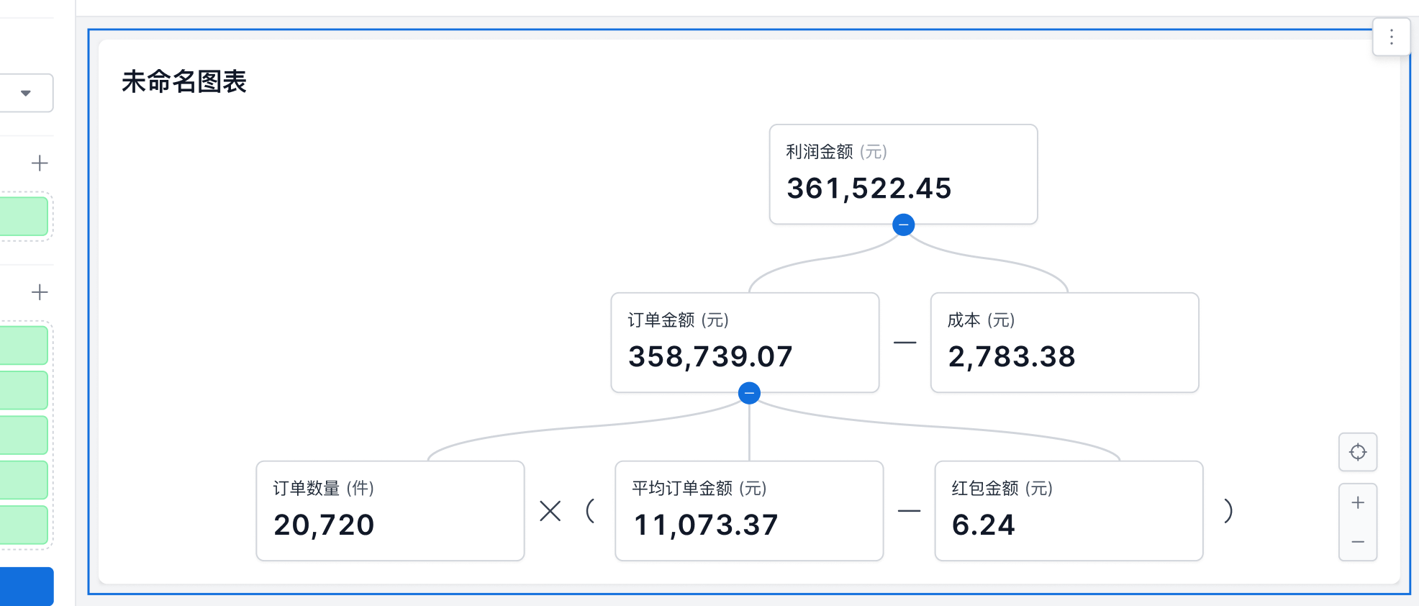The image size is (1419, 606).
Task: Collapse children under the 利润金额 node
Action: tap(903, 225)
